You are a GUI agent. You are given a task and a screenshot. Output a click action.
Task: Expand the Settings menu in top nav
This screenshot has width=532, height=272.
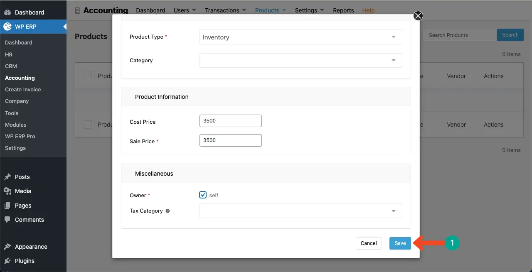point(310,10)
